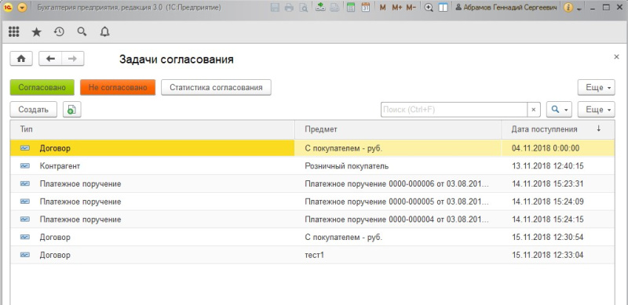Open the History clock icon

click(59, 32)
